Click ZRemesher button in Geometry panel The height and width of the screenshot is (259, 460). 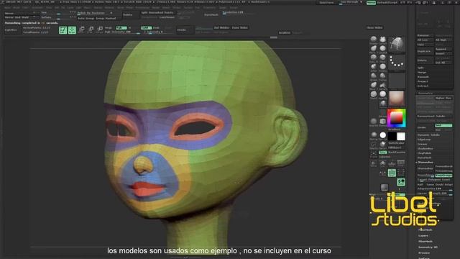[x=425, y=168]
